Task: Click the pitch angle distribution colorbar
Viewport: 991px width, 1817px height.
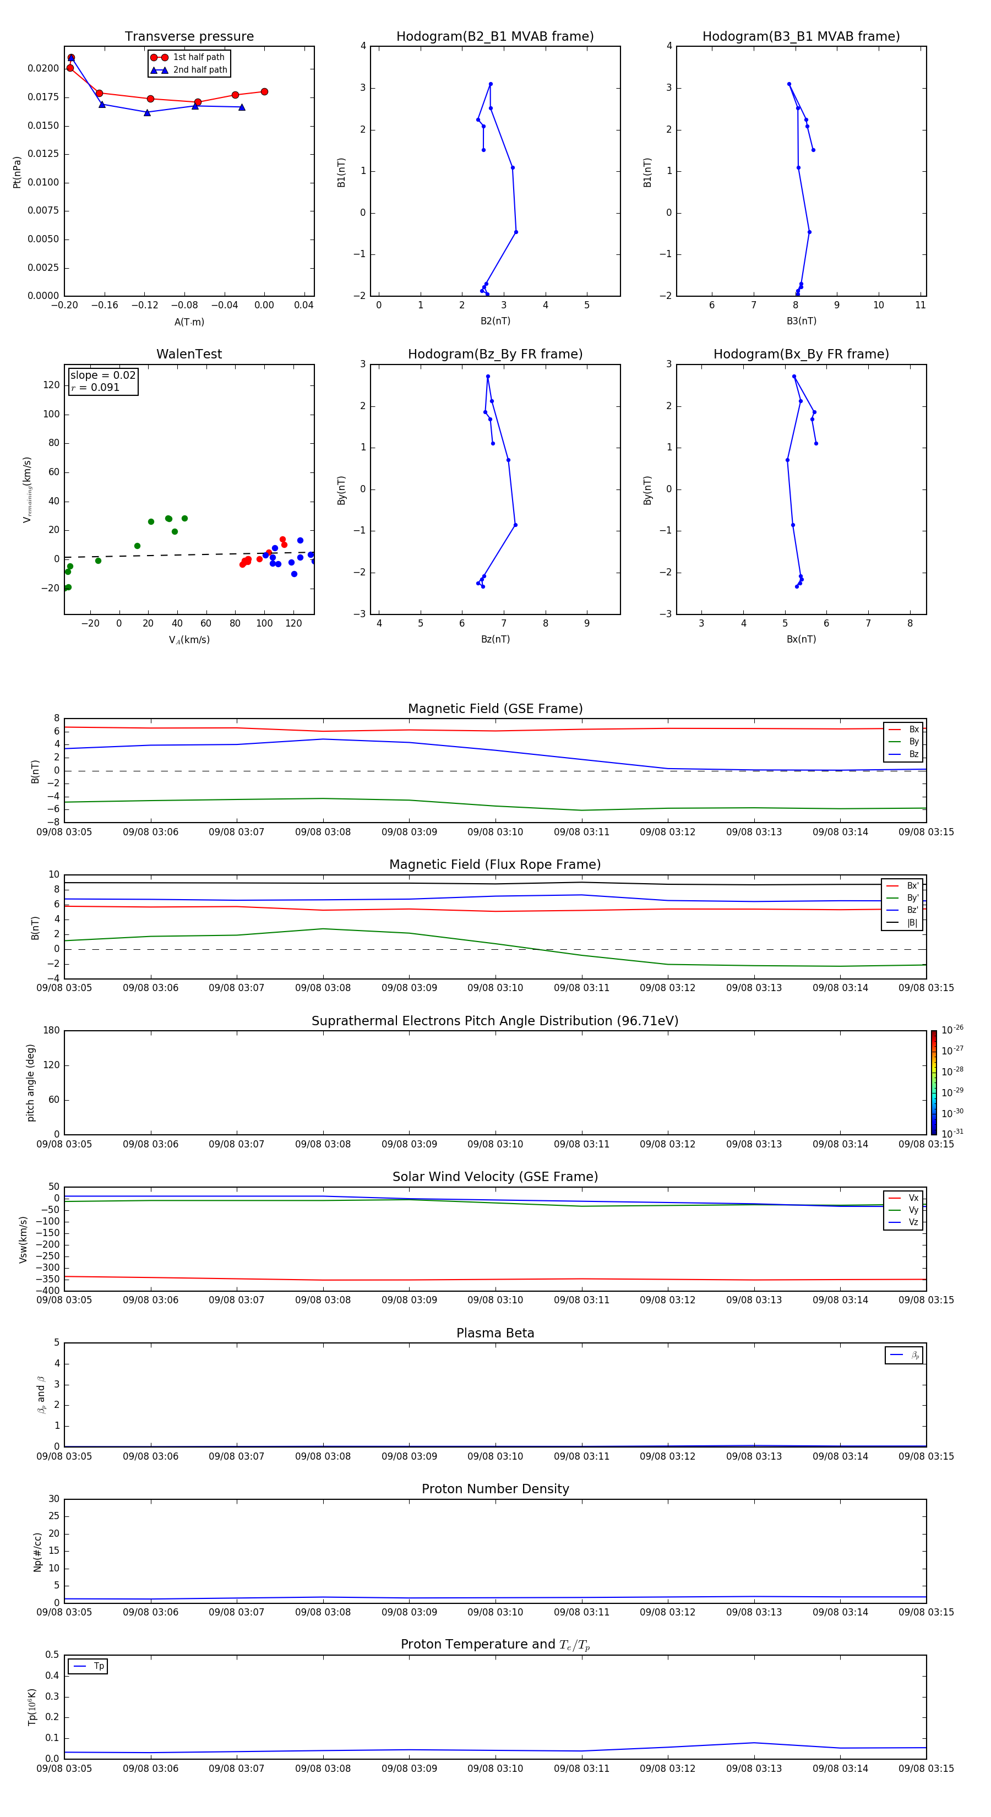Action: click(x=933, y=1082)
